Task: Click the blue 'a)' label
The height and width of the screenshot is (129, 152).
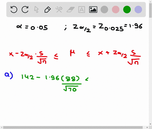Action: (x=9, y=76)
